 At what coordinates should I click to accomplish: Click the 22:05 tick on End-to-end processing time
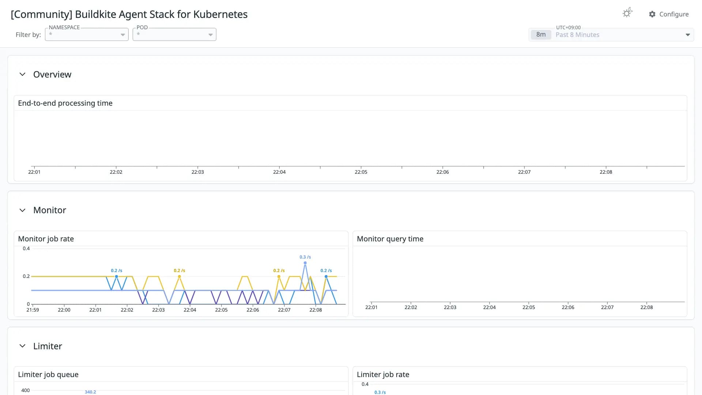tap(361, 172)
